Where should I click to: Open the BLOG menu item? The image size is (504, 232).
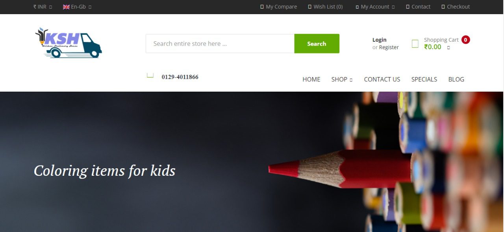tap(456, 79)
